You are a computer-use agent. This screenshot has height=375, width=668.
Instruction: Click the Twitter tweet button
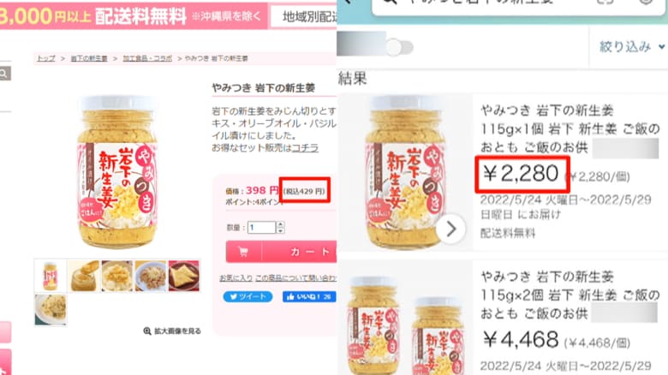tap(248, 296)
